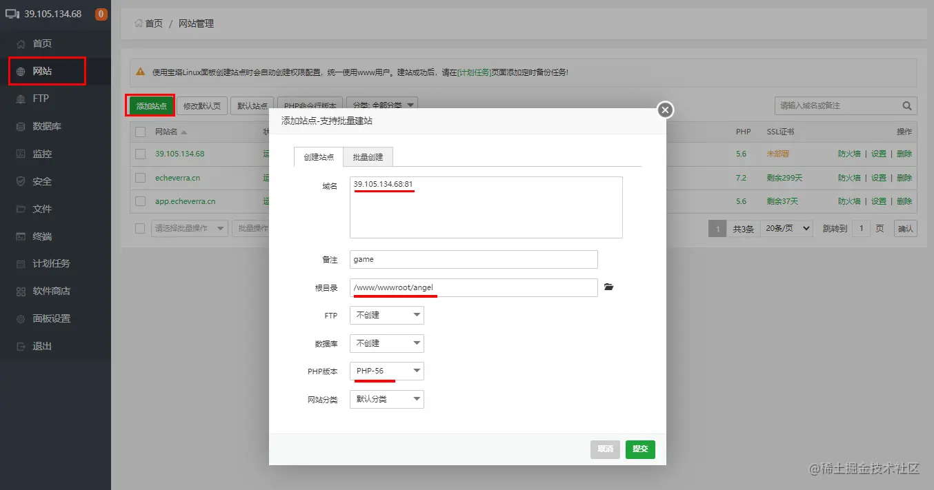Screen dimensions: 934x490
Task: Open the 网站分类 dropdown
Action: 387,399
